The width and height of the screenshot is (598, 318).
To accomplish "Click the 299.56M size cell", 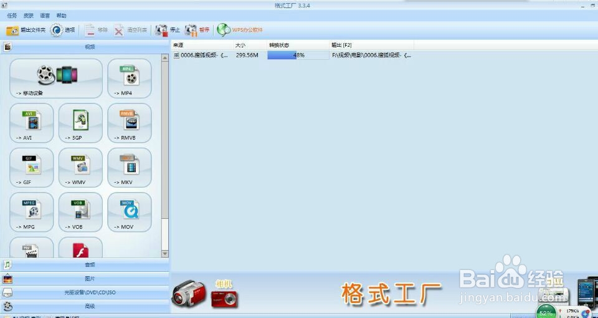I will 247,55.
